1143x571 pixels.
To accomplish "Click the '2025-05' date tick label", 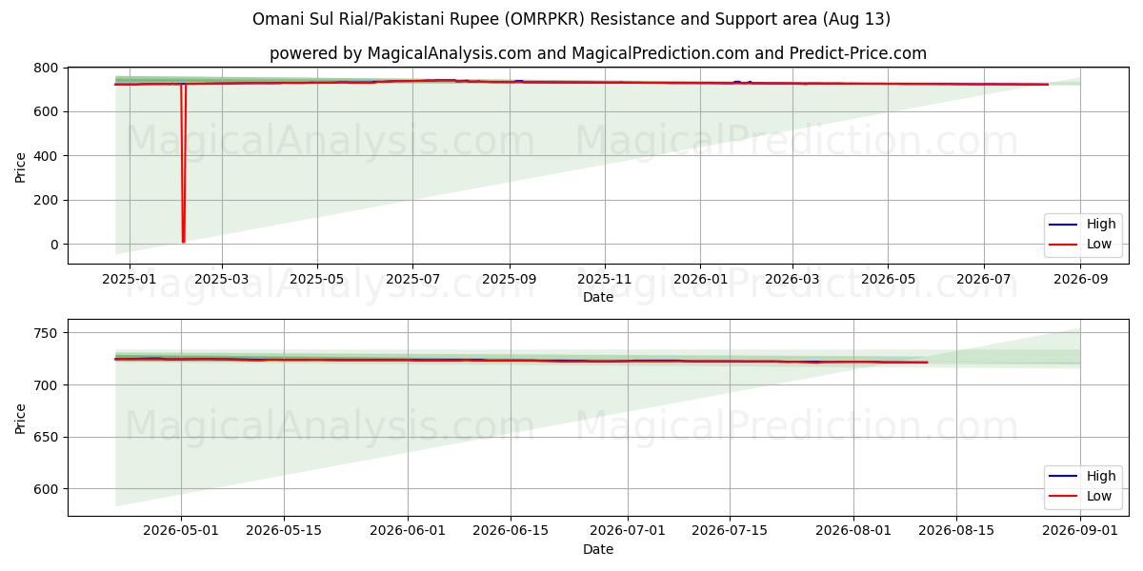I will click(316, 280).
